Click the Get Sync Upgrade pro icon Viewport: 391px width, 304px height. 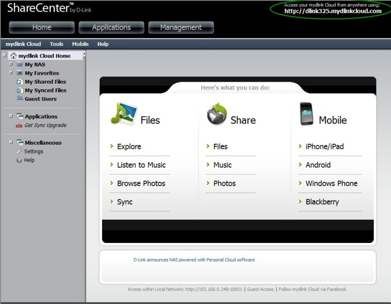[19, 125]
